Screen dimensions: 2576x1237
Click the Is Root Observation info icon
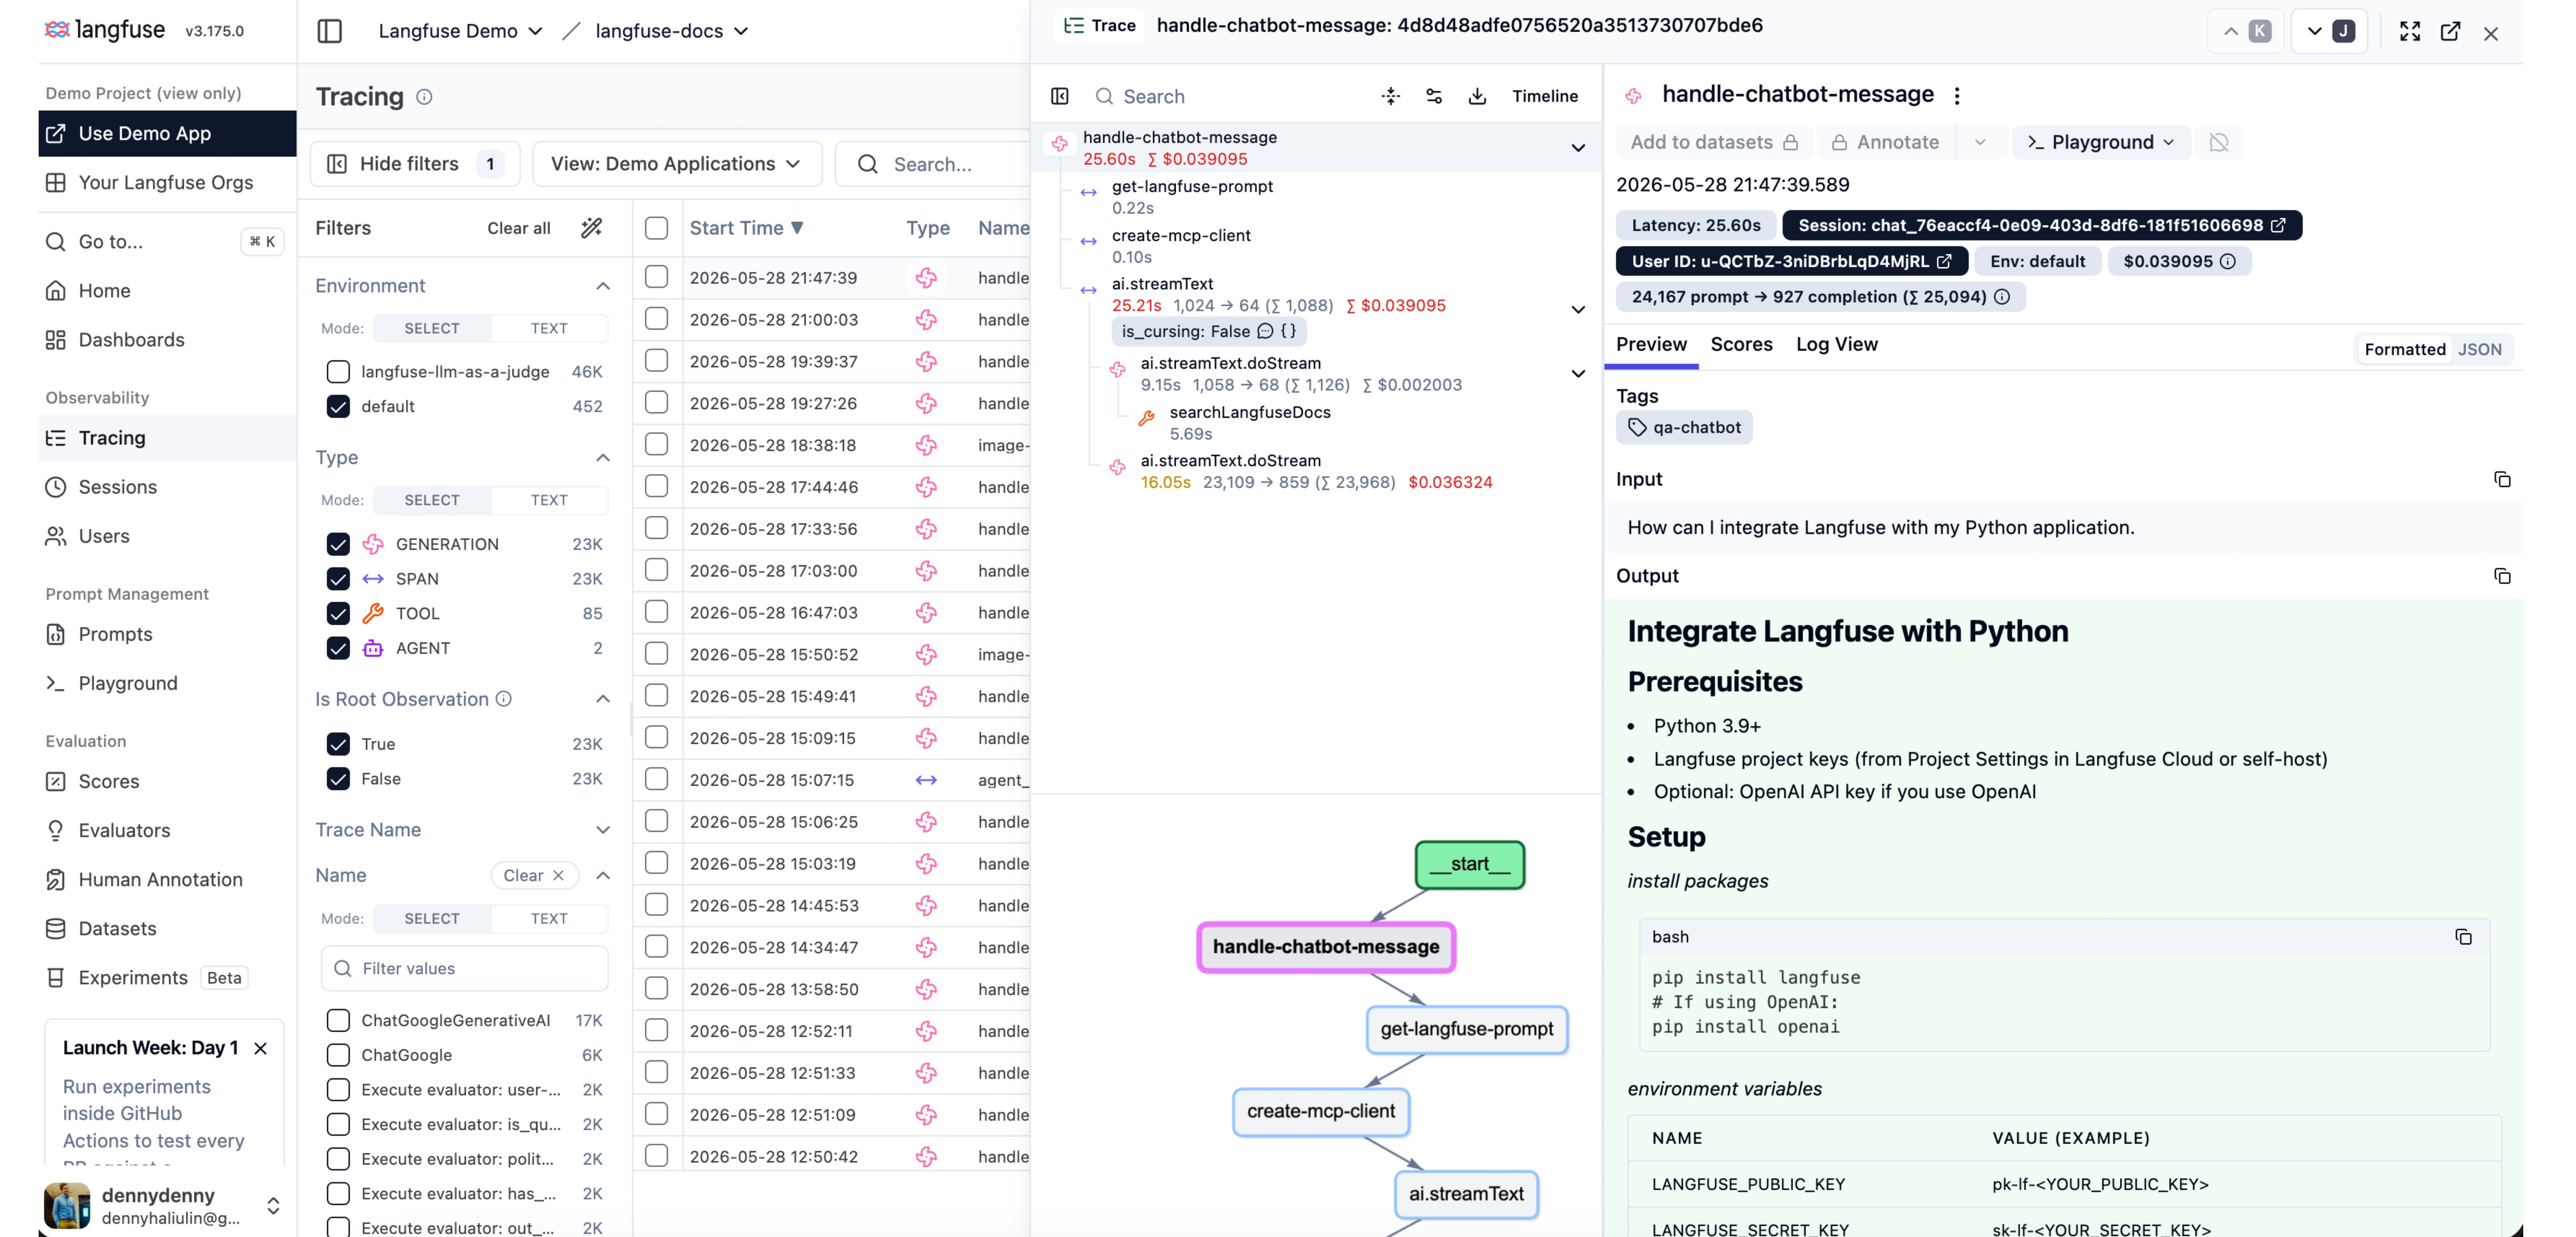tap(504, 699)
